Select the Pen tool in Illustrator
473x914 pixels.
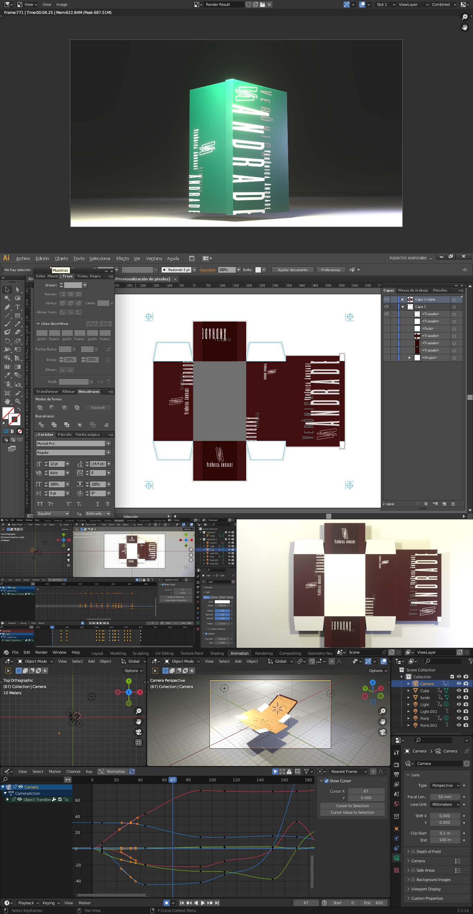[7, 307]
